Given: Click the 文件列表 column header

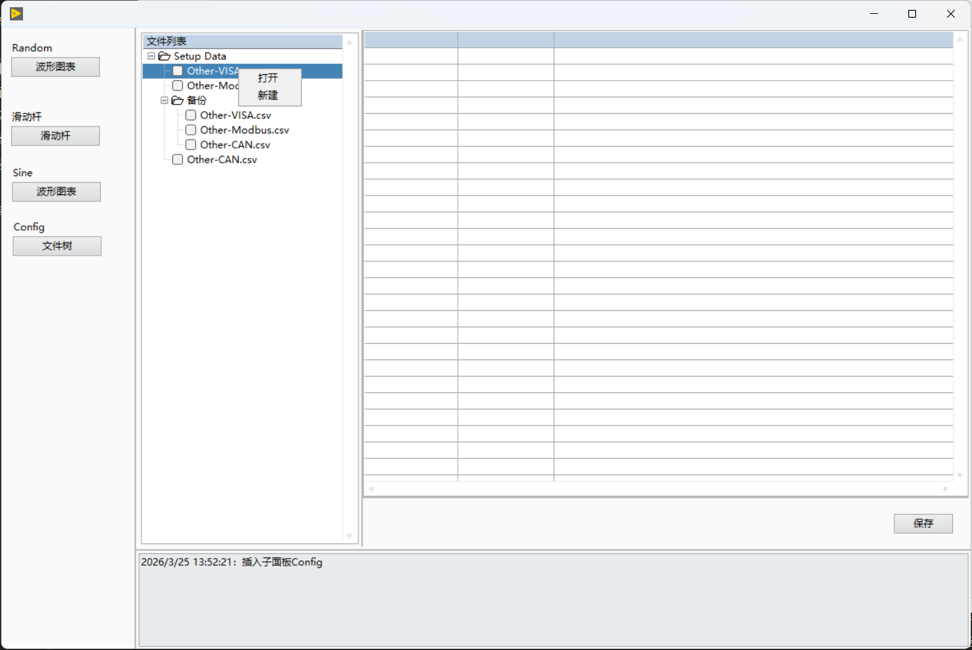Looking at the screenshot, I should [243, 41].
